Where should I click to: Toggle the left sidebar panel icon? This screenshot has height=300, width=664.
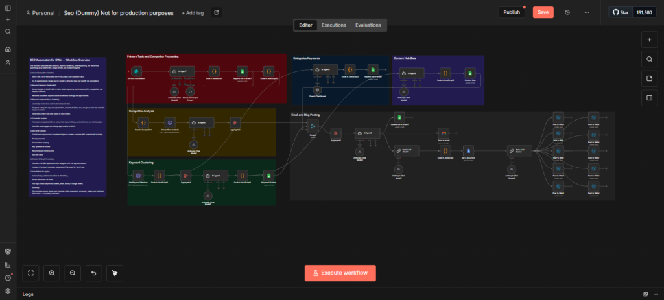pyautogui.click(x=8, y=8)
